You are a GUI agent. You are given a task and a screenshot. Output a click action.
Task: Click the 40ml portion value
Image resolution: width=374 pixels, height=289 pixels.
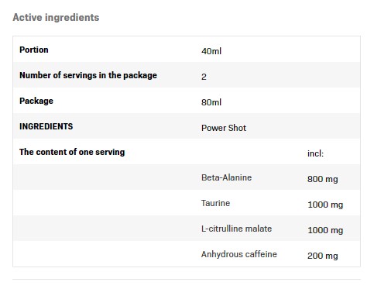tap(211, 51)
